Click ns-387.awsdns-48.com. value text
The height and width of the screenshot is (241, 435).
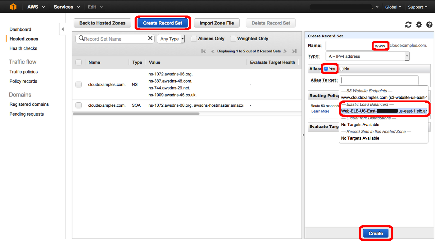[170, 81]
